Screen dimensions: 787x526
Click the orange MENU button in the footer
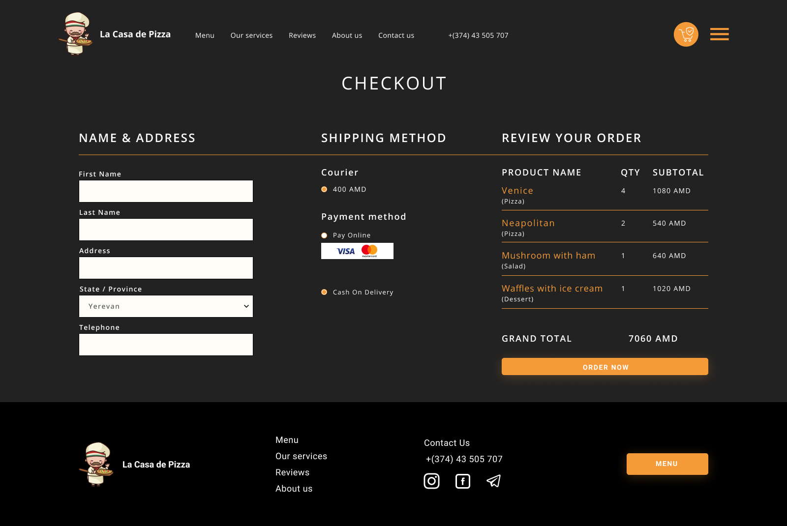[x=667, y=464]
